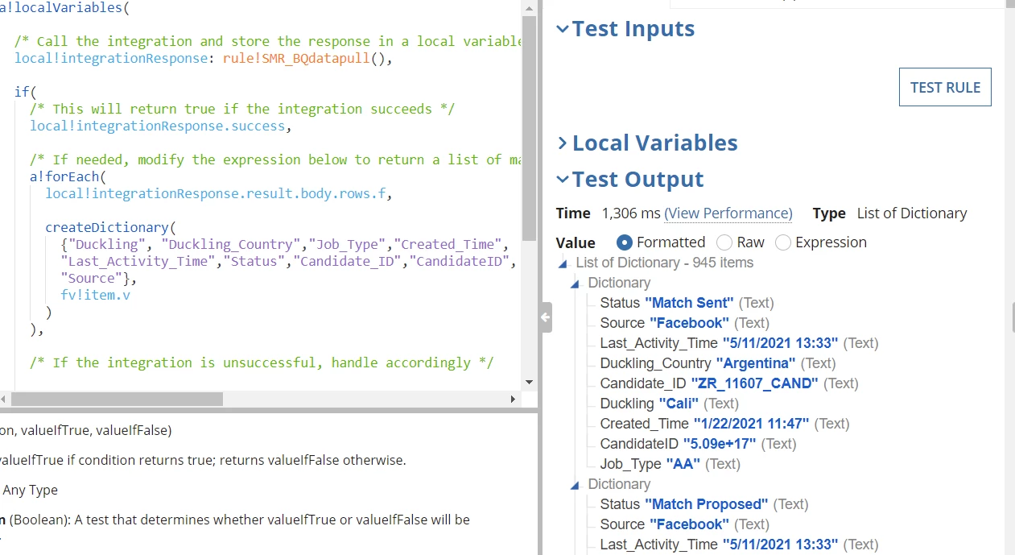This screenshot has height=555, width=1015.
Task: Collapse the List of Dictionary tree node
Action: tap(563, 263)
